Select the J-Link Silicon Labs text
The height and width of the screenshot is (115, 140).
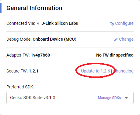tap(60, 23)
